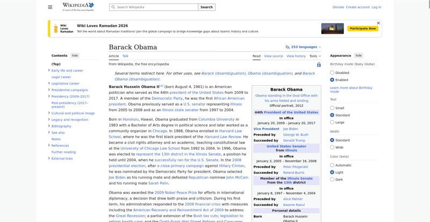Expand the Early life and career section
The height and width of the screenshot is (222, 430).
48,71
